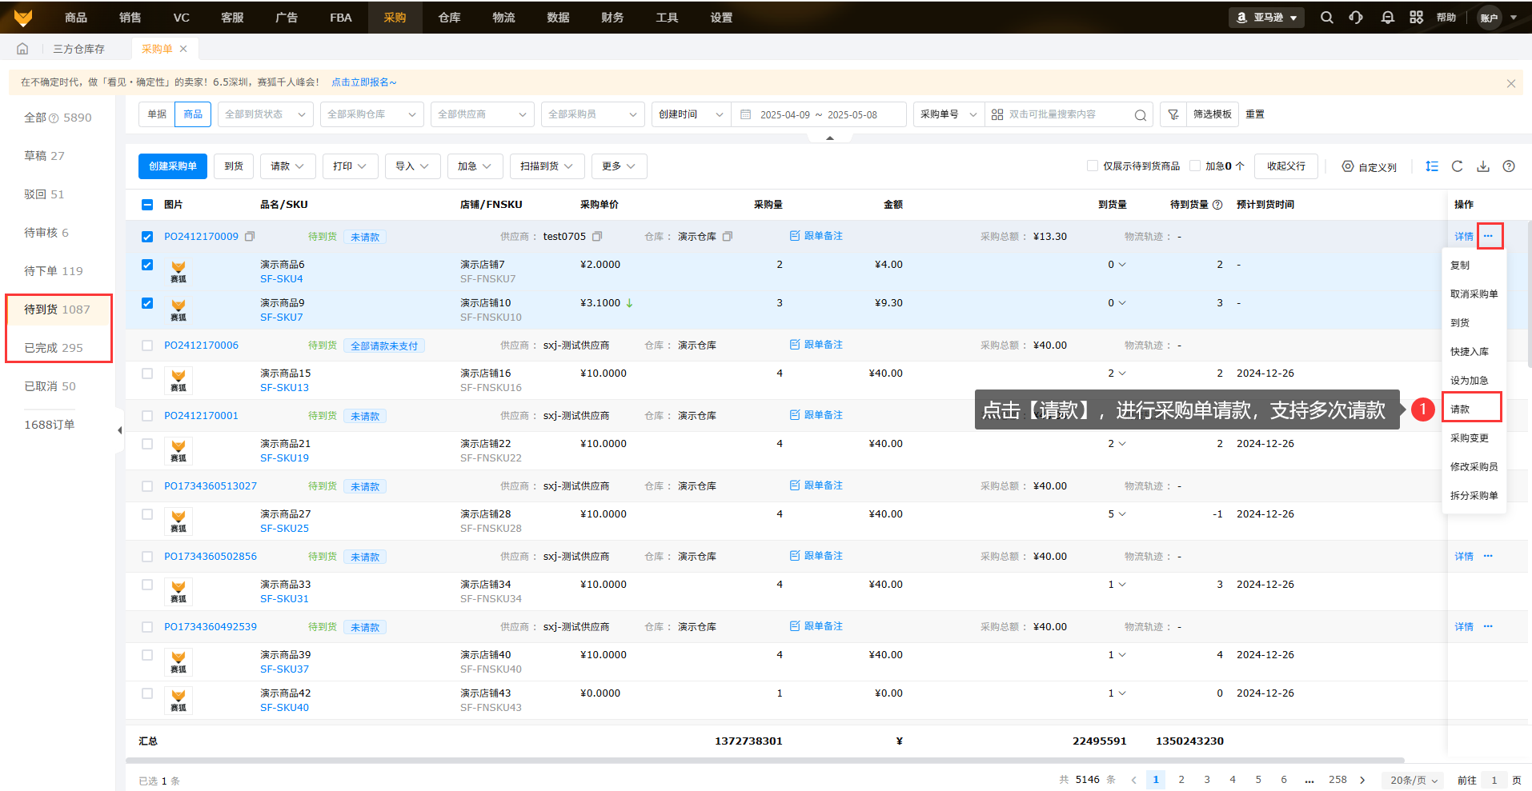The height and width of the screenshot is (791, 1532).
Task: Toggle row height spacing icon
Action: [1432, 166]
